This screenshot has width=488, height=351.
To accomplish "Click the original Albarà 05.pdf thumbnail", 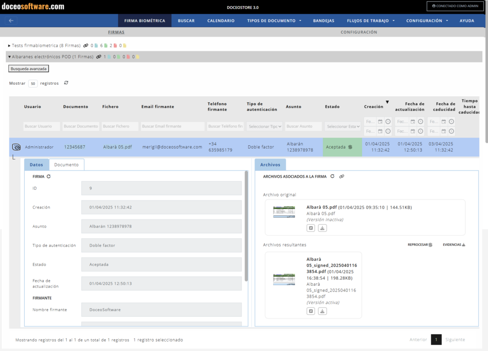I will pos(284,212).
